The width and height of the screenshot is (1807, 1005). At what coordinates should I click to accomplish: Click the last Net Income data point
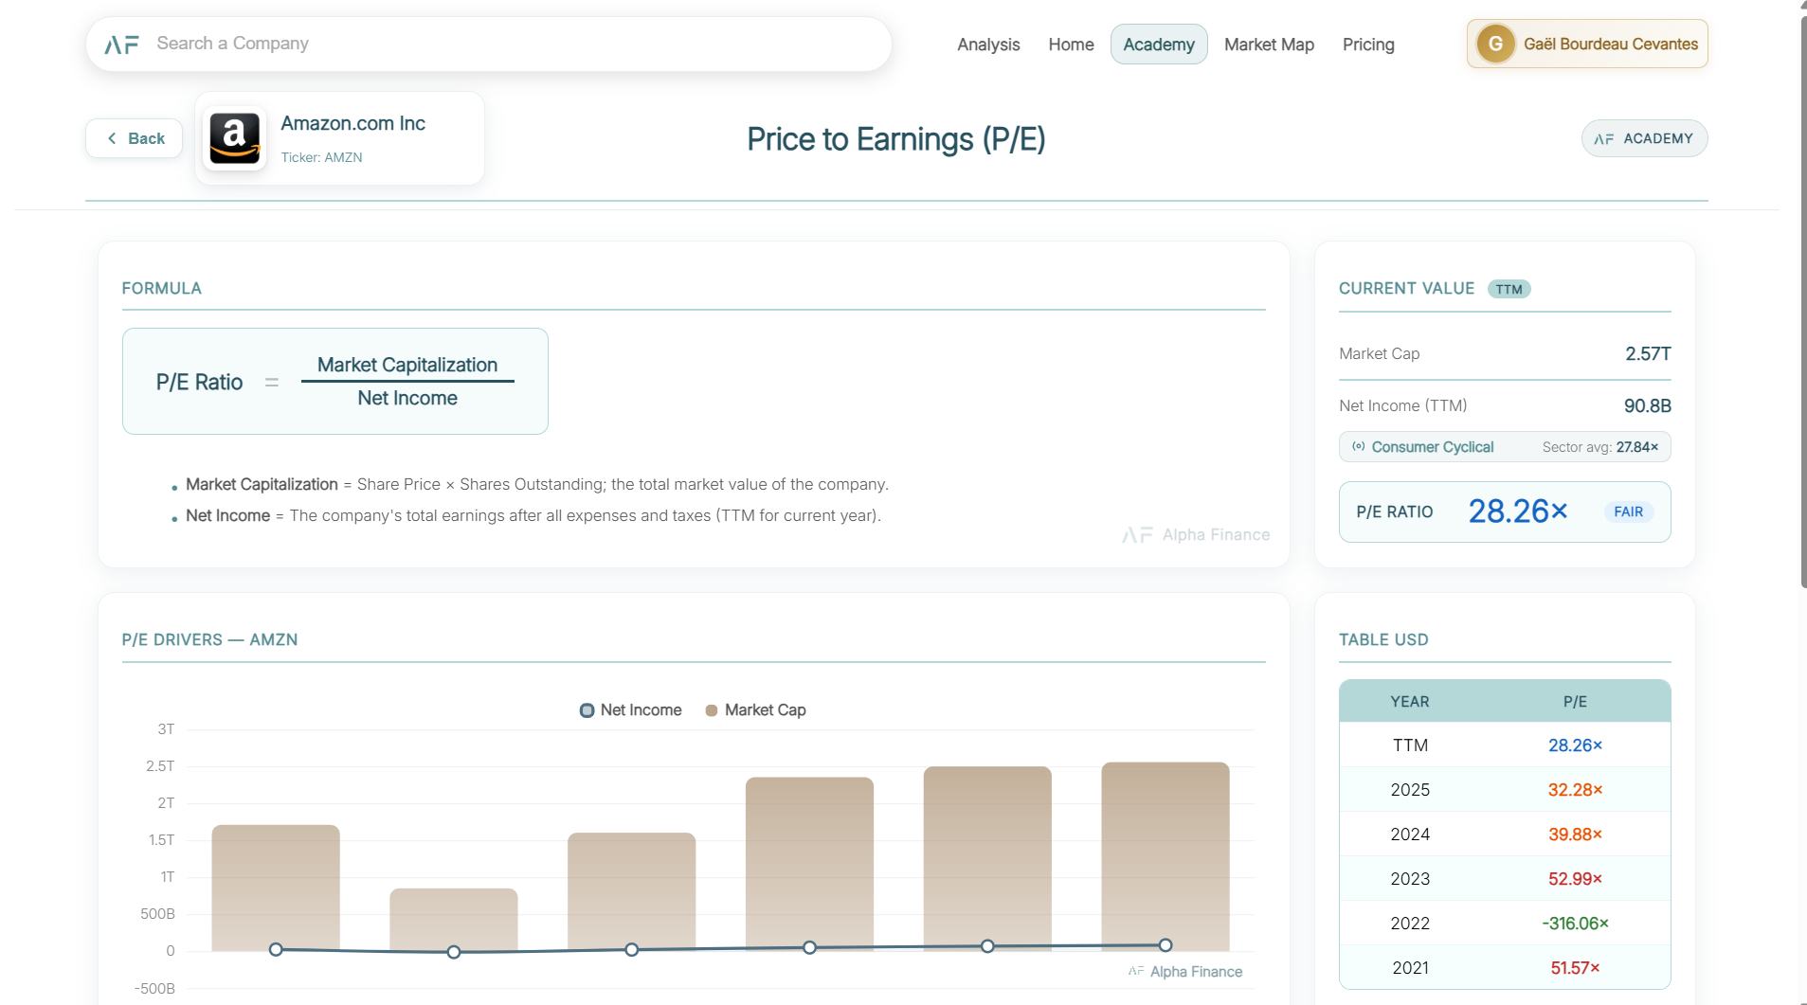click(1166, 945)
